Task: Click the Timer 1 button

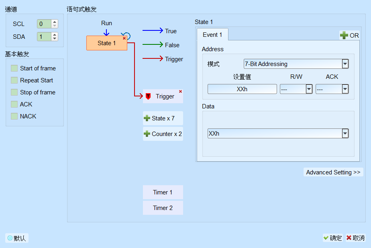Action: [x=163, y=192]
